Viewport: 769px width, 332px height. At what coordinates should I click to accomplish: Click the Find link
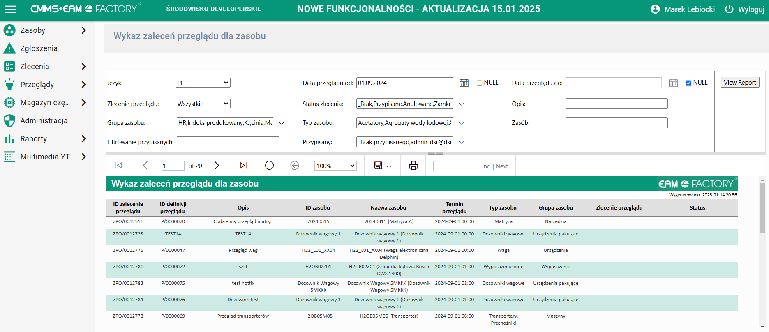pos(485,166)
